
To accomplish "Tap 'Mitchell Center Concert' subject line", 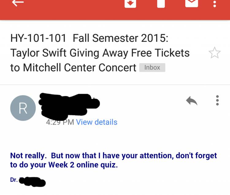I will [80, 68].
